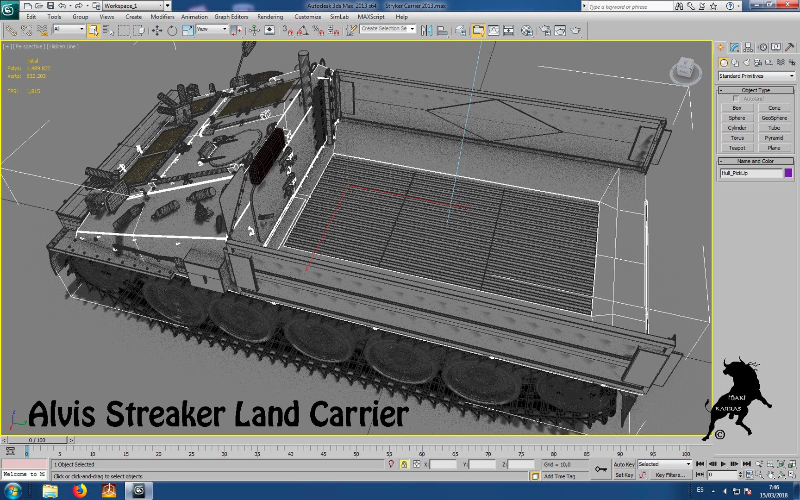Open the Selected key filter dropdown
800x500 pixels.
coord(664,464)
